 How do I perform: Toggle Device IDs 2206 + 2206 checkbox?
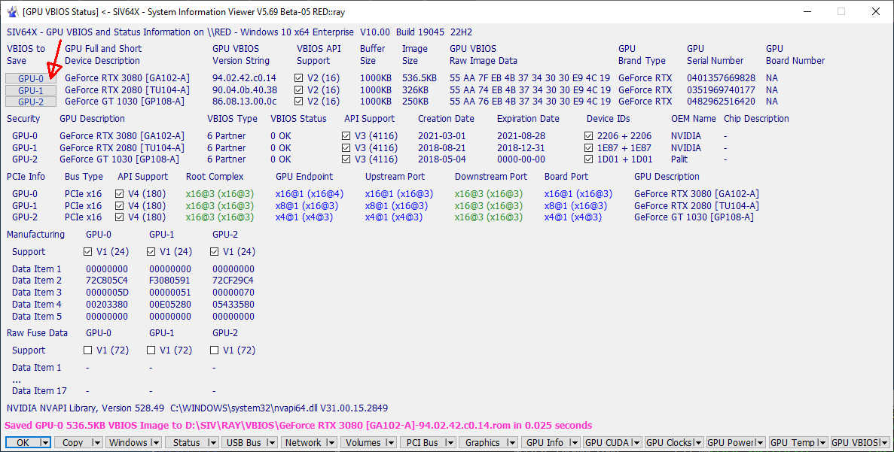[588, 136]
